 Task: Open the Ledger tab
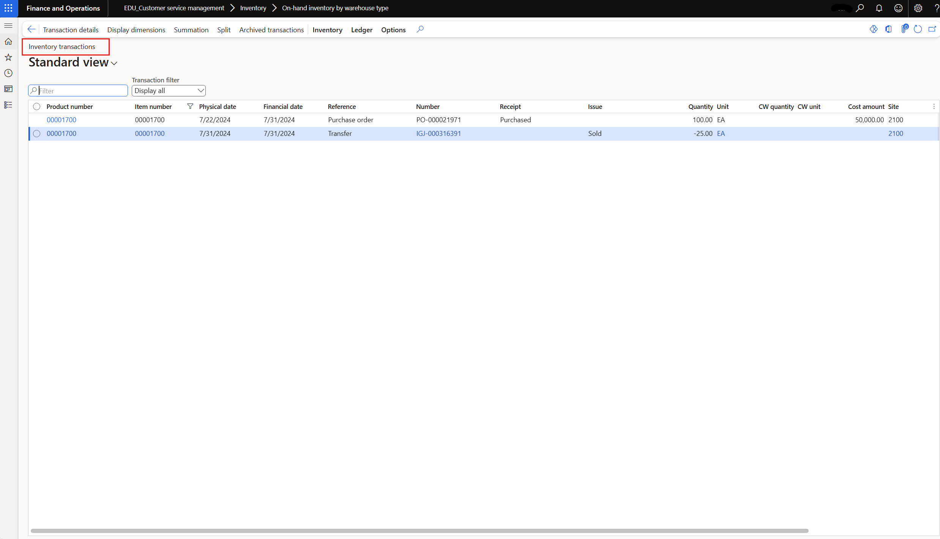361,30
